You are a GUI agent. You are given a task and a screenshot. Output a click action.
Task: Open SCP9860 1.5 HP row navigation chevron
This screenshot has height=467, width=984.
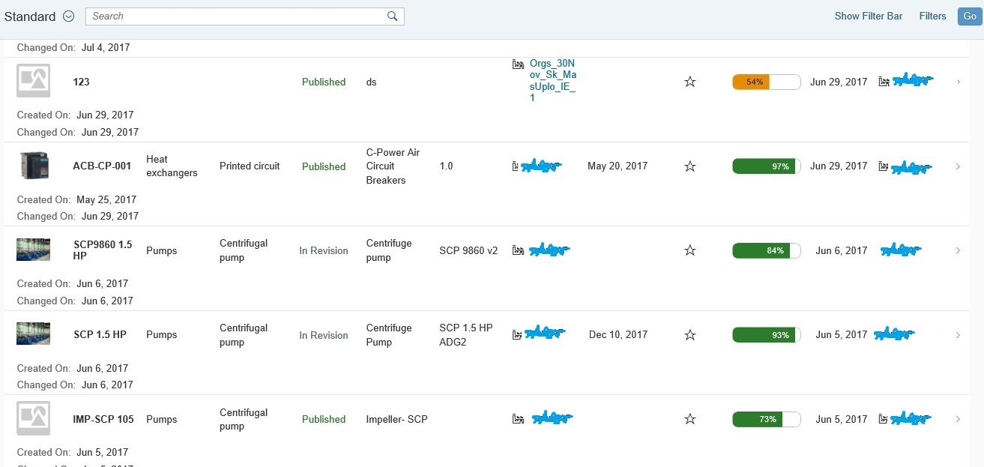coord(958,251)
